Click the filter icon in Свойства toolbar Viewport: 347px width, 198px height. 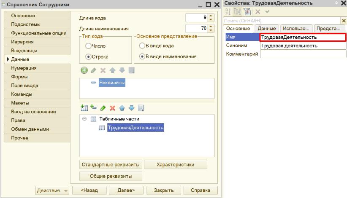247,11
